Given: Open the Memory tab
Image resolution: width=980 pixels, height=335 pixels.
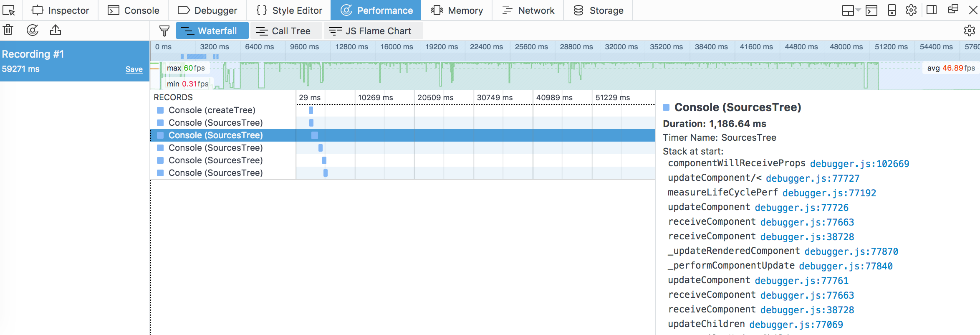Looking at the screenshot, I should [457, 10].
